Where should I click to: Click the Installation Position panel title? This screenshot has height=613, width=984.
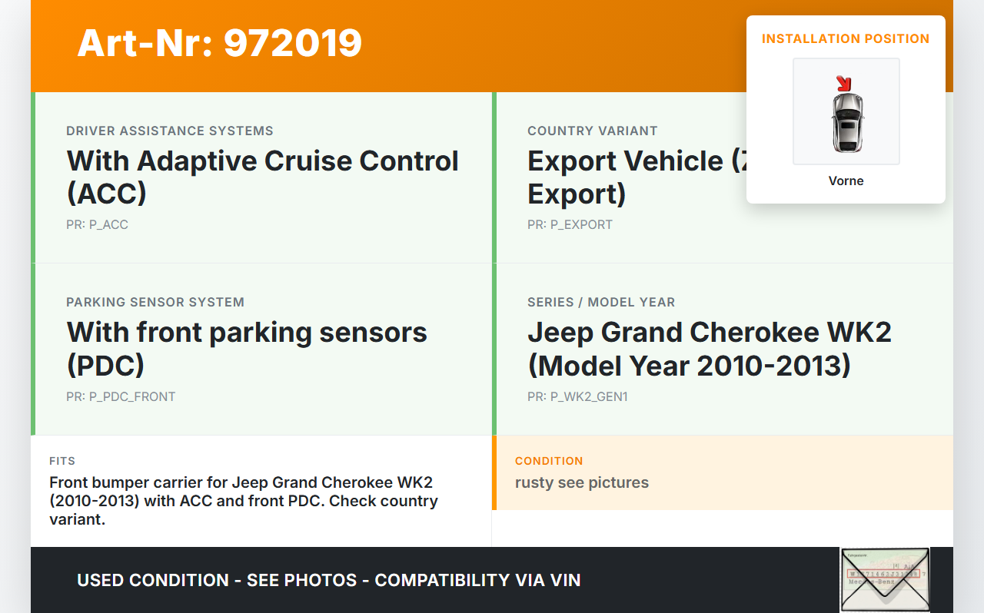point(846,38)
